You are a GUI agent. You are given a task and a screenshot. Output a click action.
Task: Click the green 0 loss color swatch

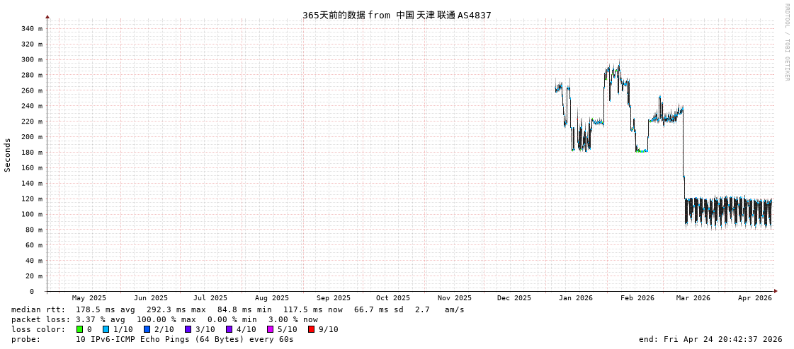pos(80,329)
